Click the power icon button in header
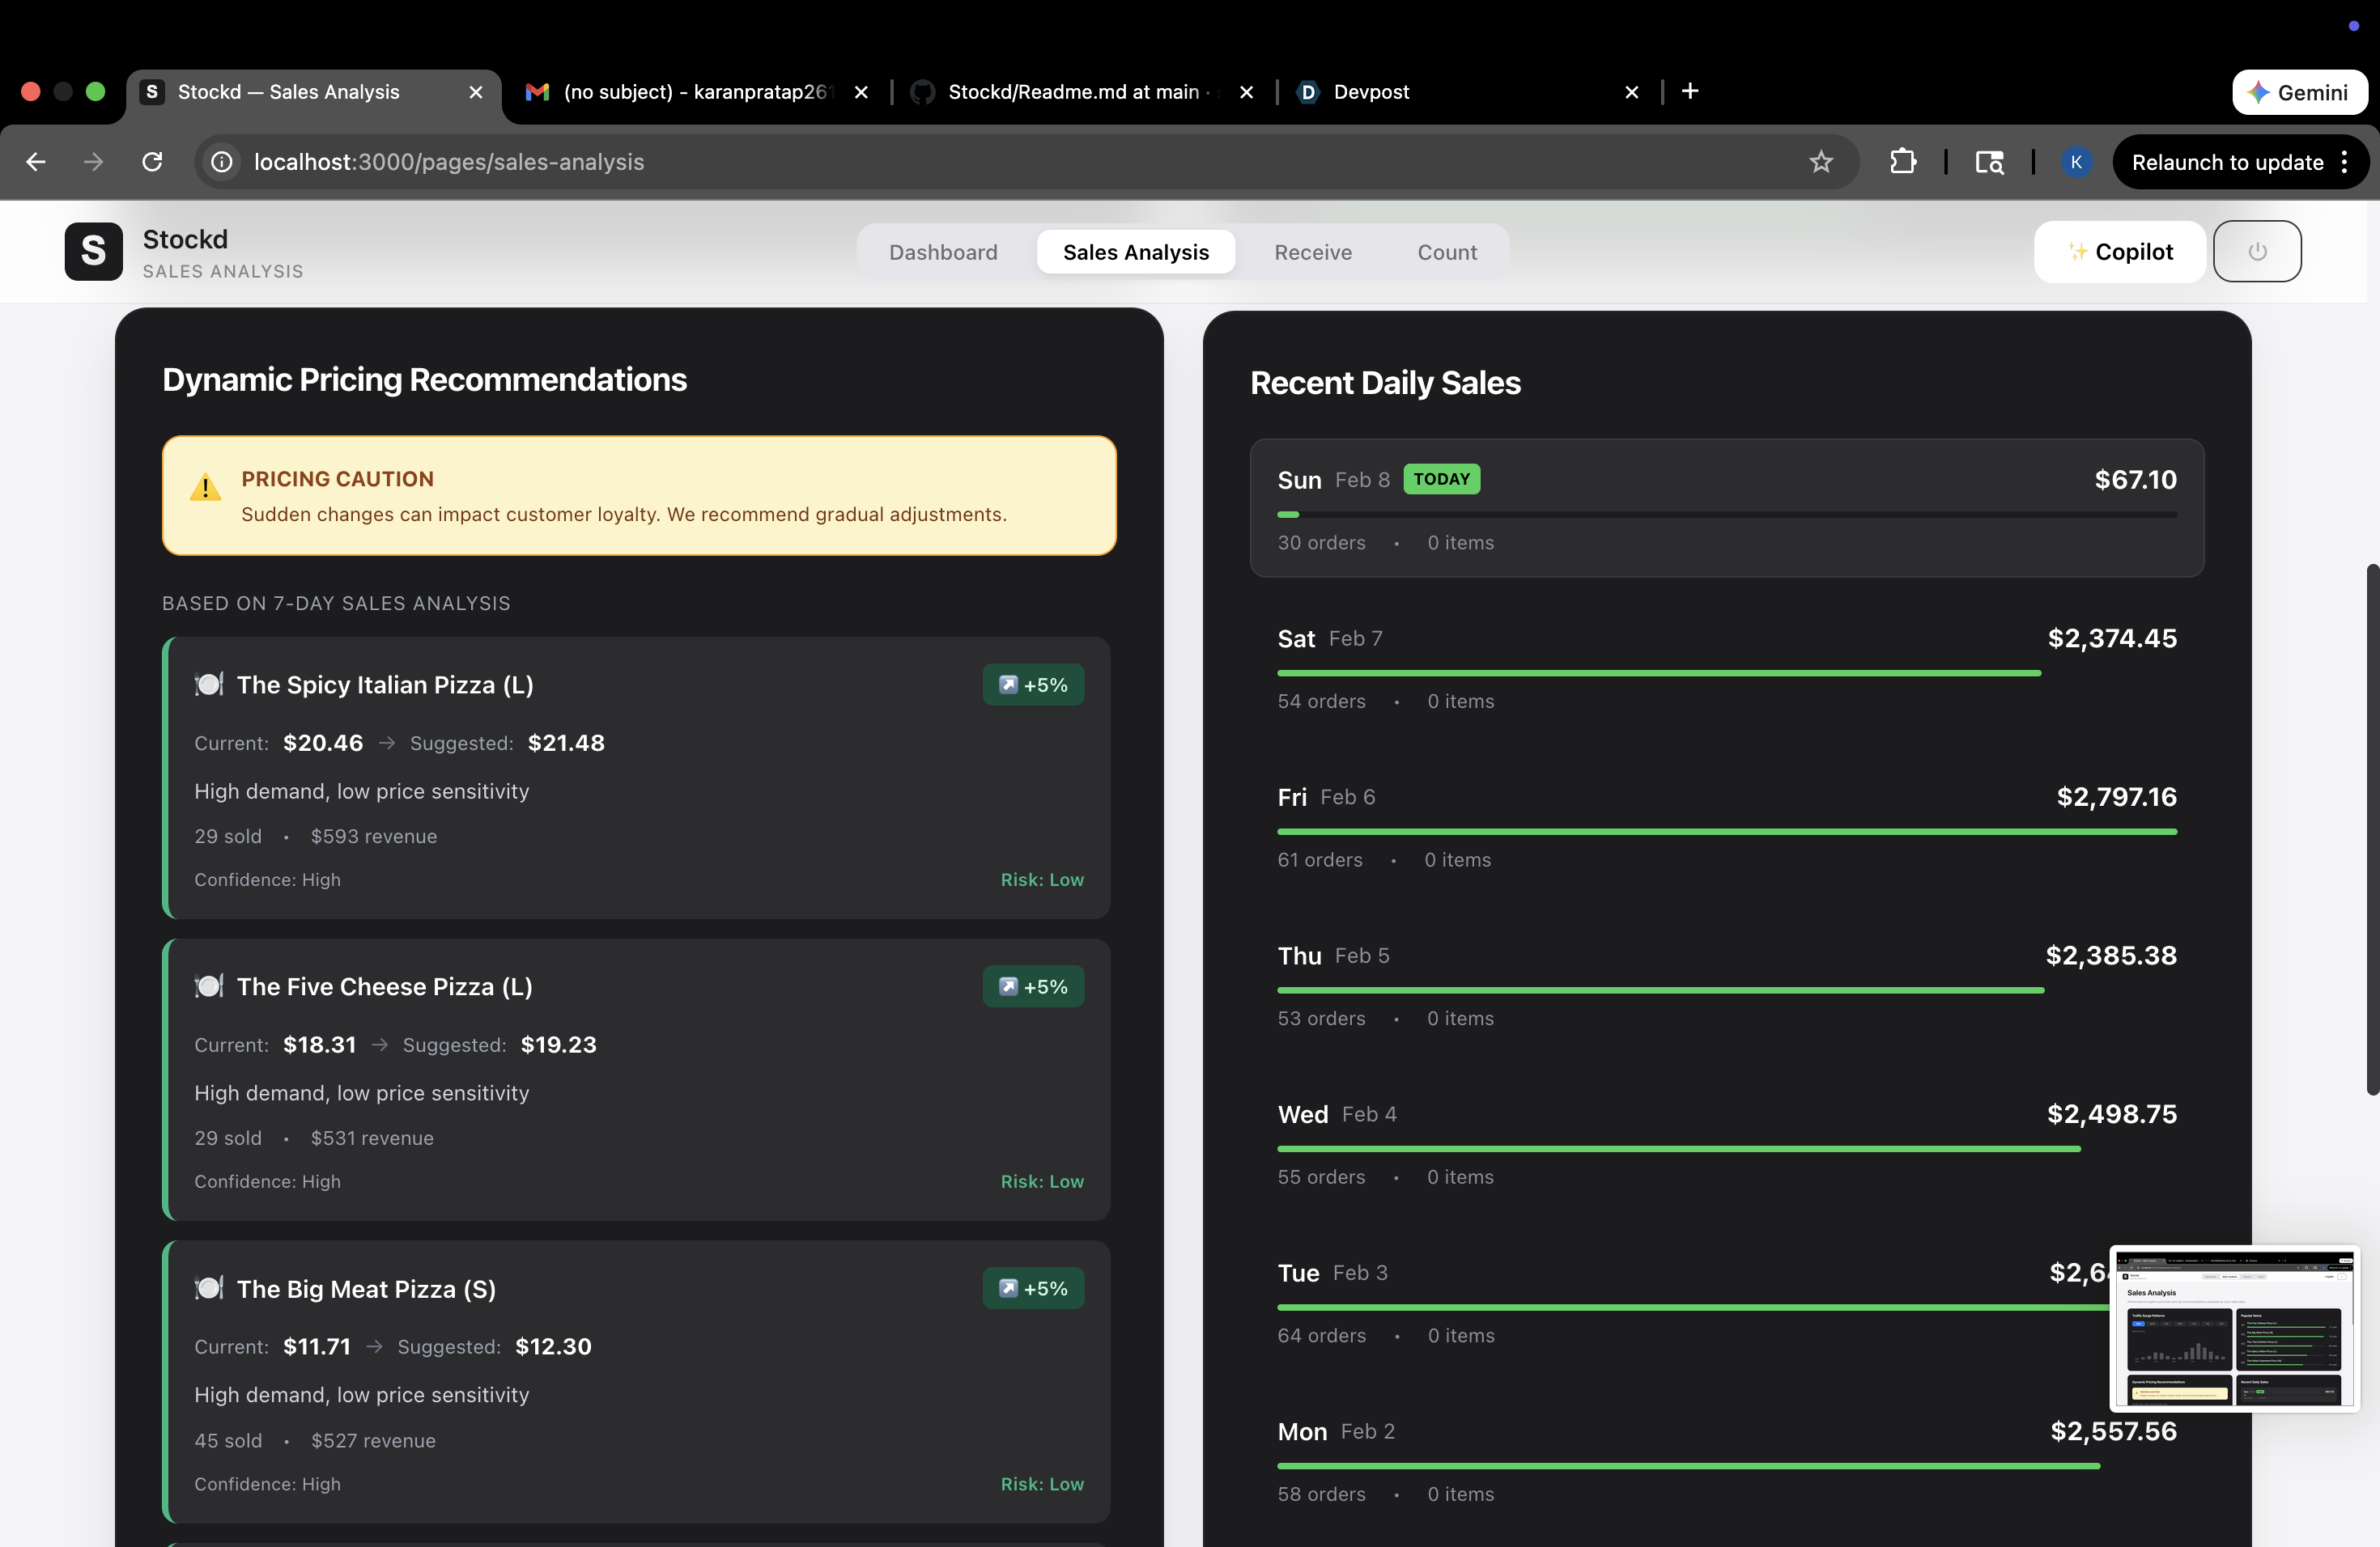This screenshot has width=2380, height=1547. pyautogui.click(x=2256, y=252)
